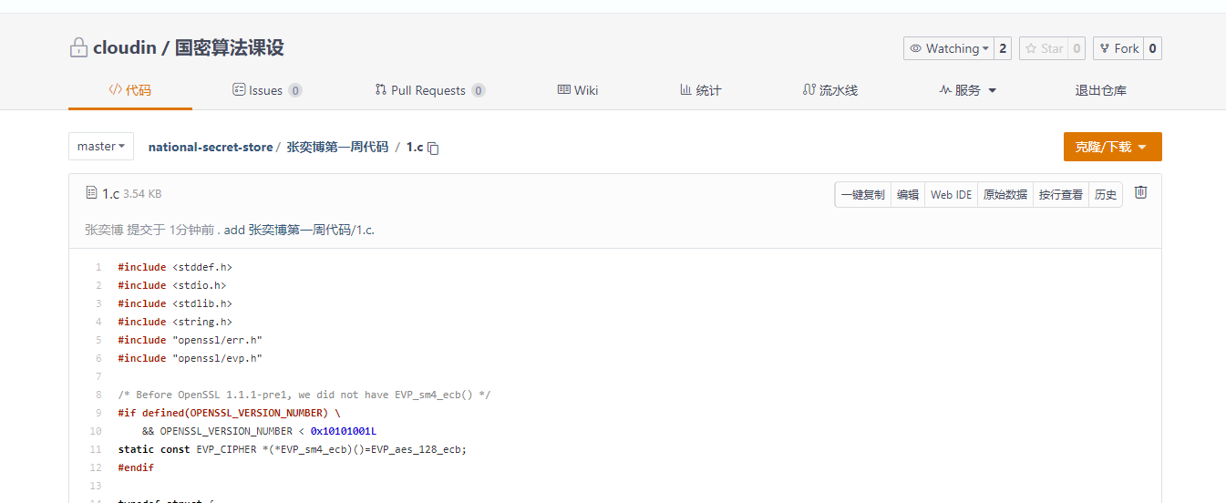Expand the master branch selector
Screen dimensions: 1226x503
click(101, 147)
